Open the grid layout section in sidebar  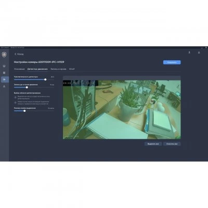point(4,73)
